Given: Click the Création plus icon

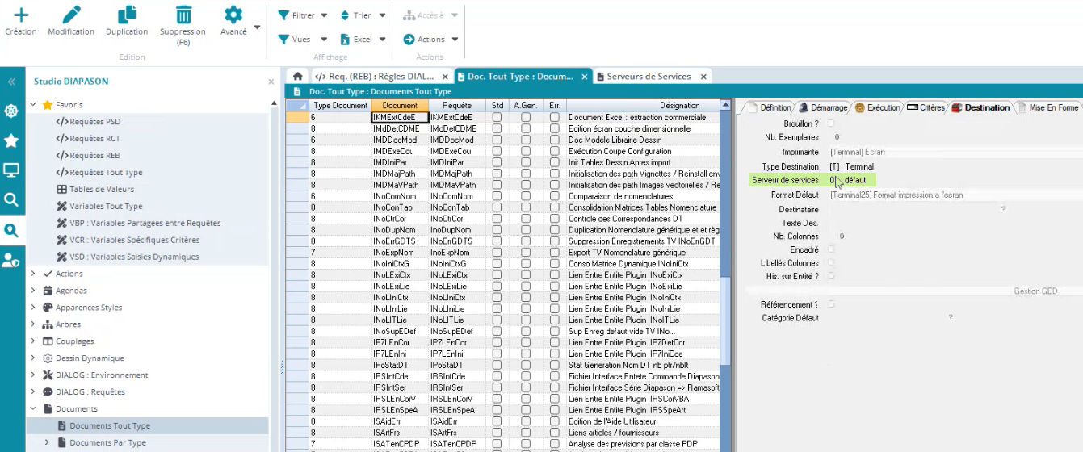Looking at the screenshot, I should click(x=20, y=15).
